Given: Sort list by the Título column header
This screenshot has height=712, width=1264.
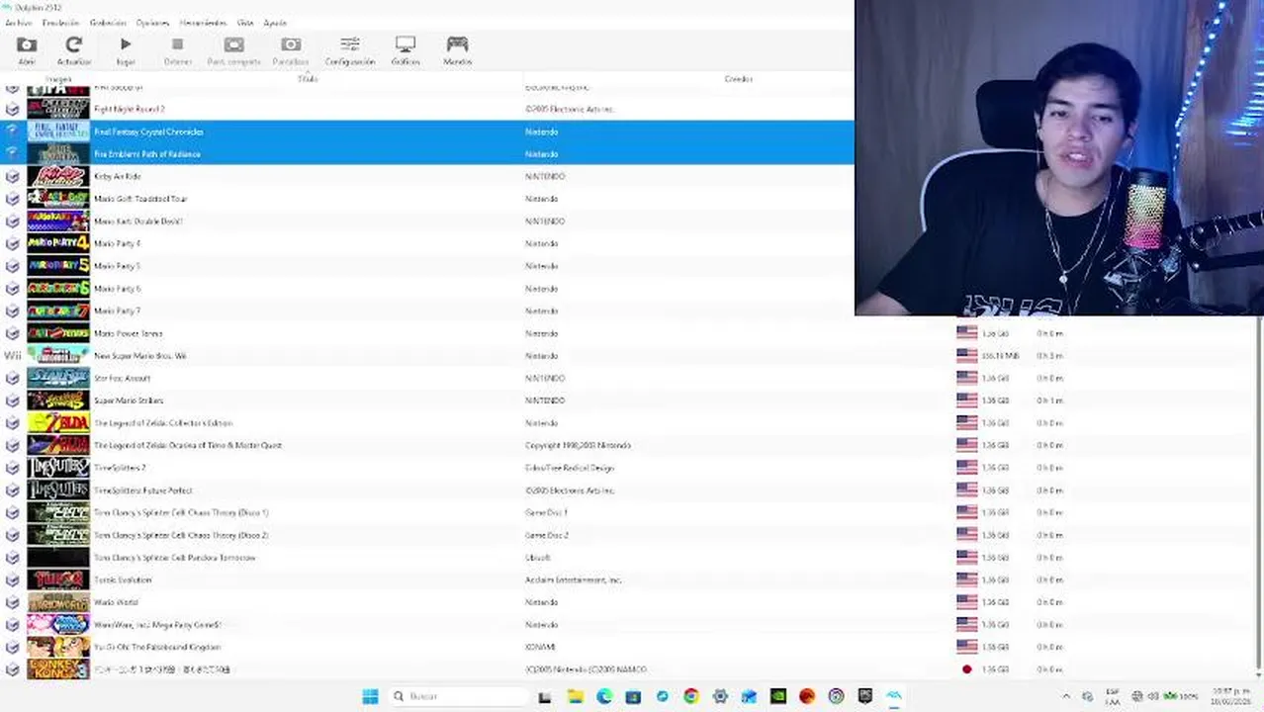Looking at the screenshot, I should coord(308,79).
